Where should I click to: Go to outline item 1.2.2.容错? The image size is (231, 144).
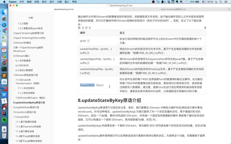[23, 24]
